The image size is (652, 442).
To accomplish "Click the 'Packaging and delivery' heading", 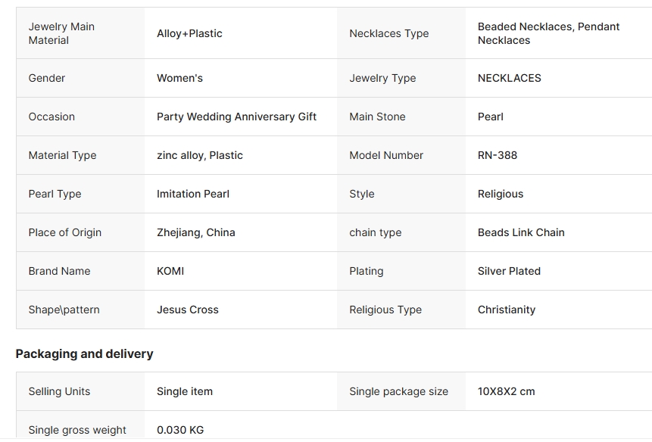I will (84, 354).
